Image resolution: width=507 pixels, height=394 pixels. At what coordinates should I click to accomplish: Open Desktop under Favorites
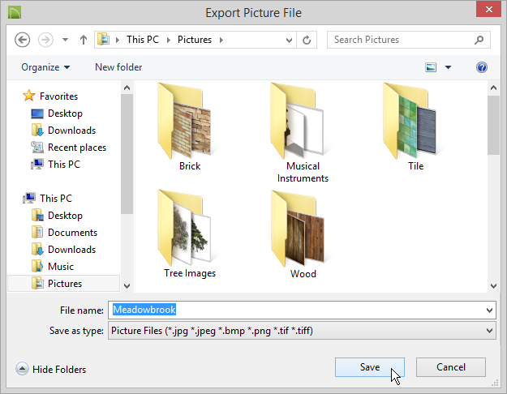pyautogui.click(x=57, y=113)
